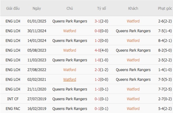Open the 0-0 score from 30/11/2024
Screen dimensions: 173x113
coord(97,31)
